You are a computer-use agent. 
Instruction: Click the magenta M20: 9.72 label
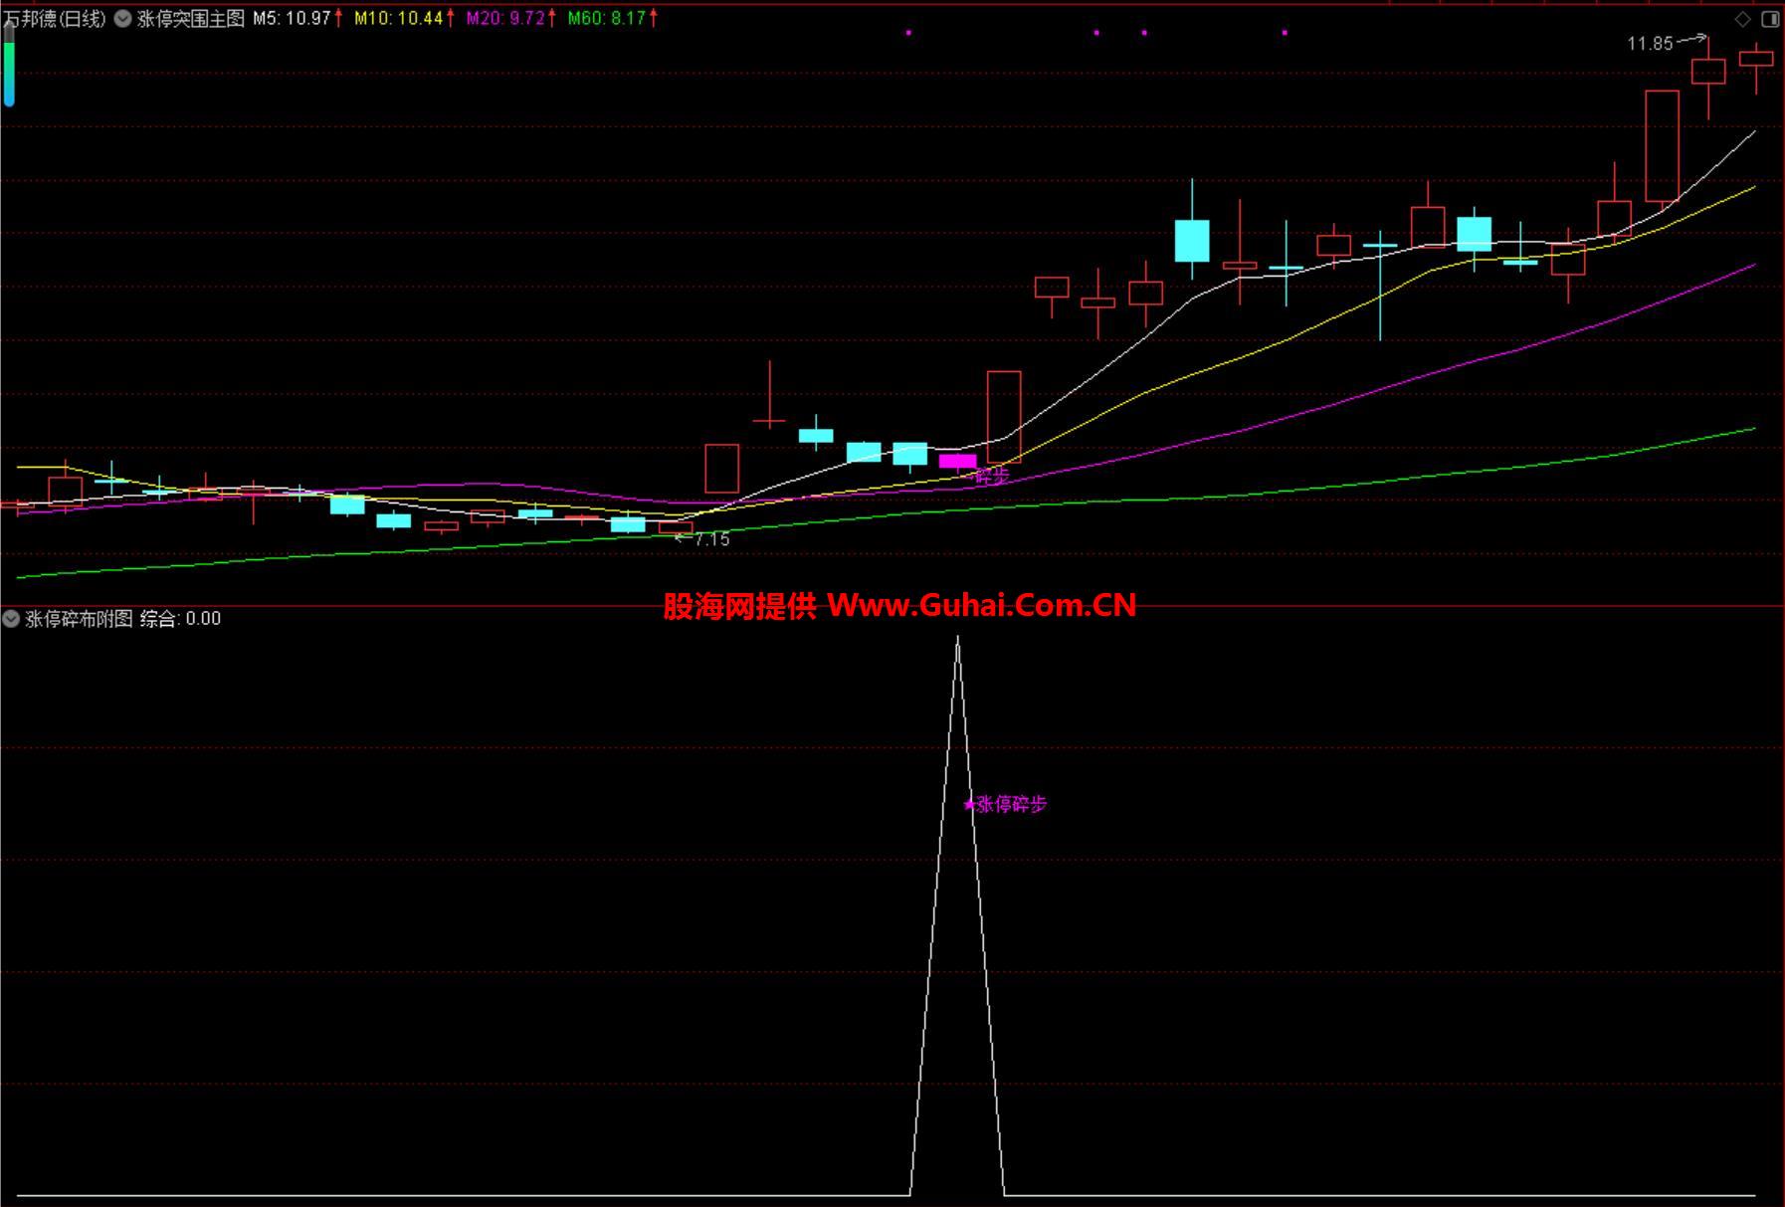coord(505,19)
